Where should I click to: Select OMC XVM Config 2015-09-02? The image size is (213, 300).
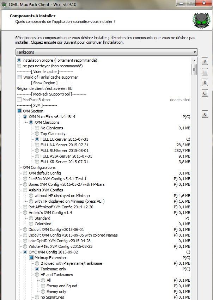[25, 252]
